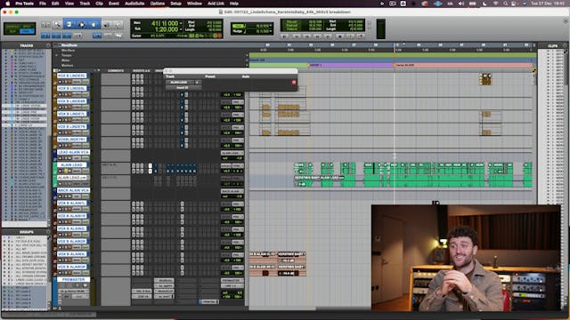This screenshot has width=570, height=320.
Task: Click the volume icon in macOS menu bar
Action: 461,4
